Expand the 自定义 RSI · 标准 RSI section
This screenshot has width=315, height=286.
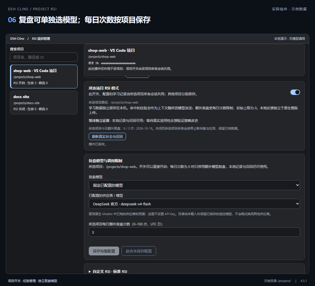click(x=108, y=271)
